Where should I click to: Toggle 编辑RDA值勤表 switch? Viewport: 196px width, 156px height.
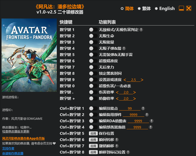(x=93, y=121)
